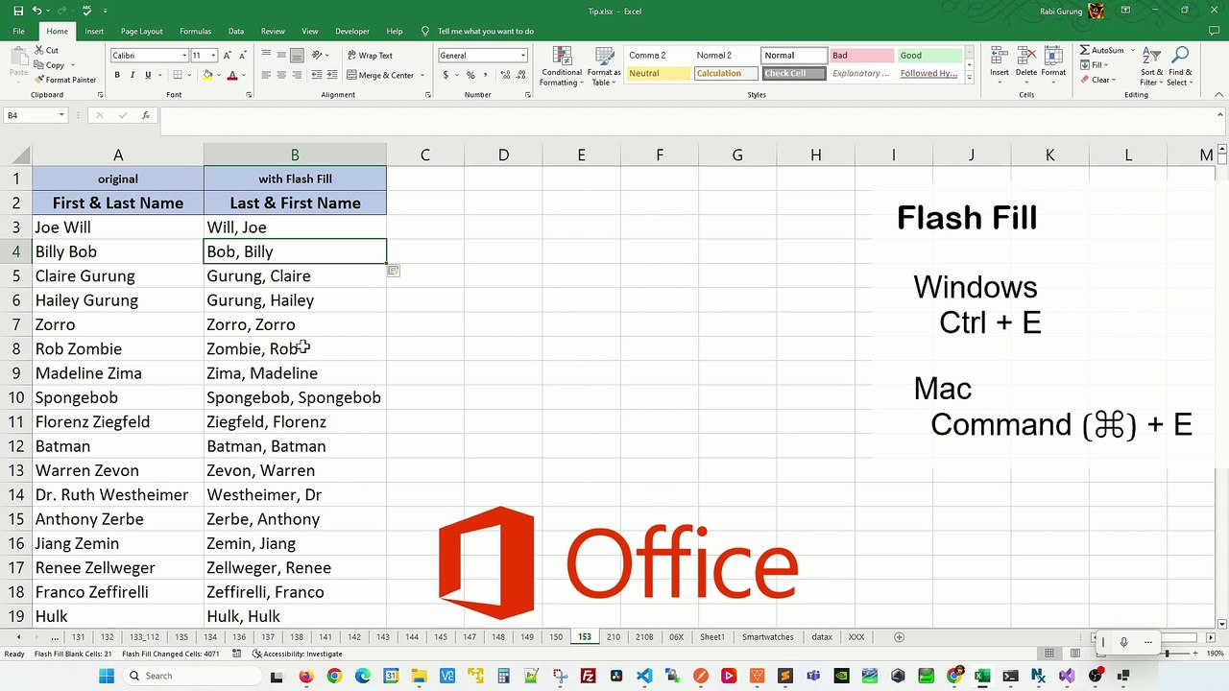This screenshot has height=691, width=1229.
Task: Open the font size dropdown
Action: point(214,56)
